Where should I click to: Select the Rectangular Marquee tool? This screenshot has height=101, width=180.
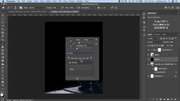pyautogui.click(x=3, y=19)
